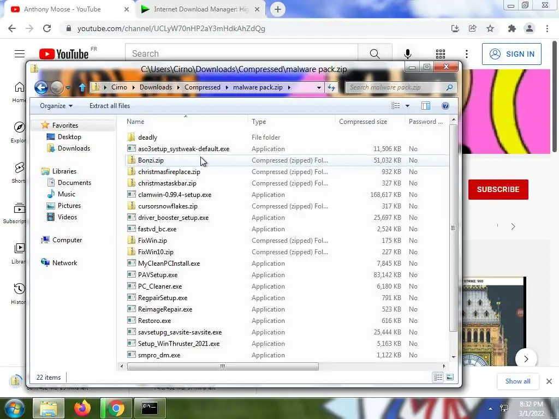Go back in Explorer window
Image resolution: width=559 pixels, height=419 pixels.
41,87
